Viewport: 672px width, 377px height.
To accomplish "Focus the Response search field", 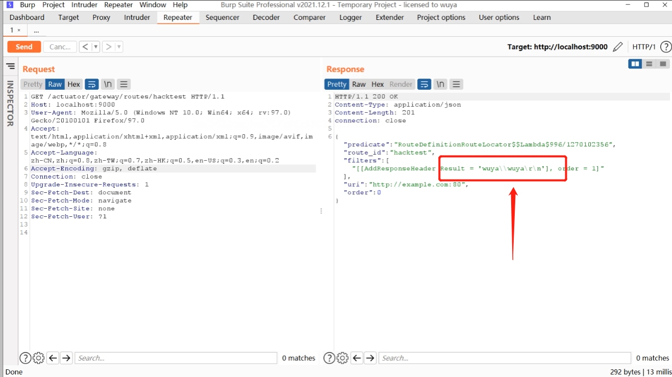I will click(505, 358).
